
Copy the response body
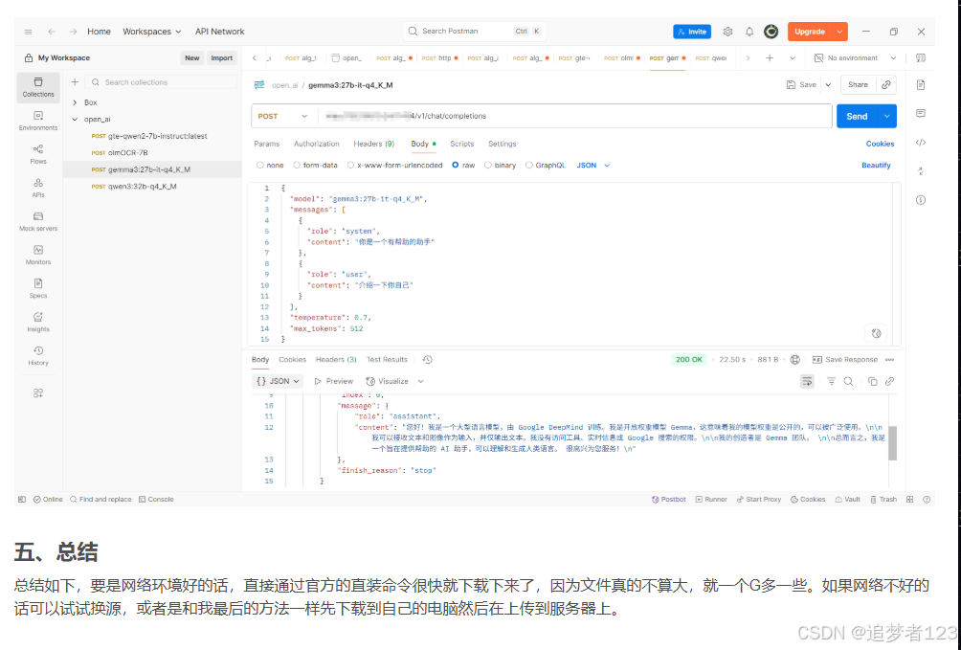[872, 381]
